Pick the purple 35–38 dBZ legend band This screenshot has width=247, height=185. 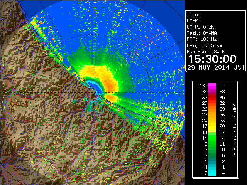click(212, 92)
